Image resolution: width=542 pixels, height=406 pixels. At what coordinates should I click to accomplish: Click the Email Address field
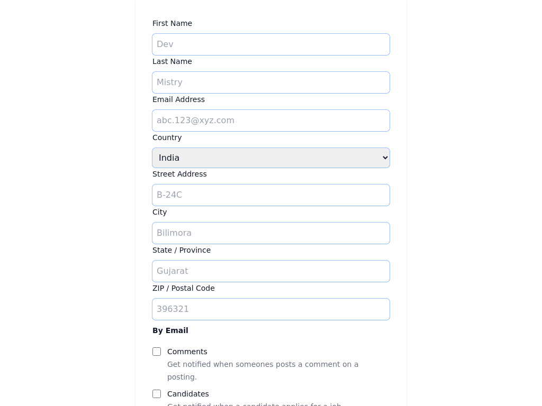[x=270, y=121]
